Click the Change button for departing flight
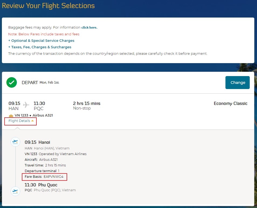This screenshot has height=208, width=257. (x=238, y=83)
